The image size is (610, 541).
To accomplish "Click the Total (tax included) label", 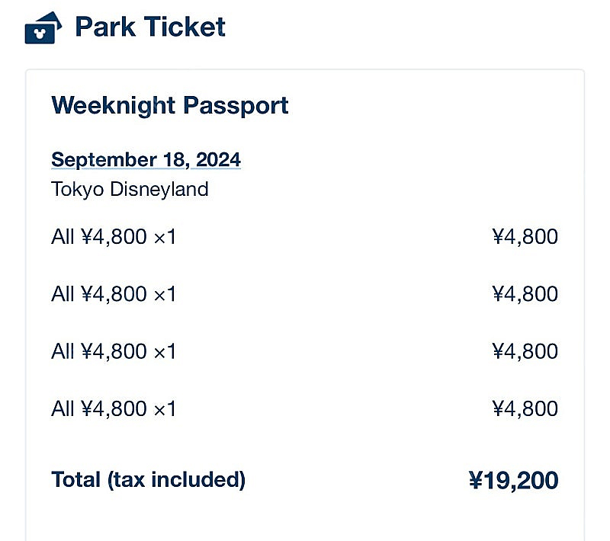I will 148,480.
